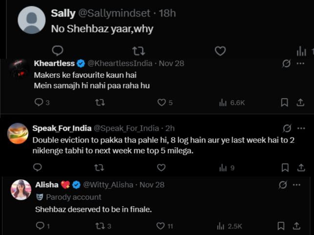The image size is (314, 235).
Task: Open Speak_For_India profile name
Action: 61,128
